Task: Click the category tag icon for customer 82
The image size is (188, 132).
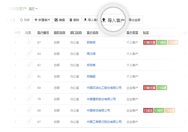Action: [29, 65]
